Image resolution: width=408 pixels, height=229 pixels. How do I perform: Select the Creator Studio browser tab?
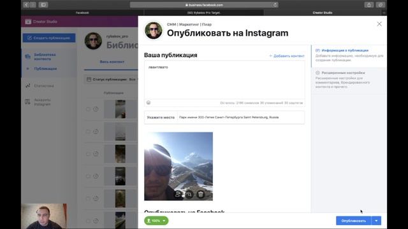(x=323, y=13)
